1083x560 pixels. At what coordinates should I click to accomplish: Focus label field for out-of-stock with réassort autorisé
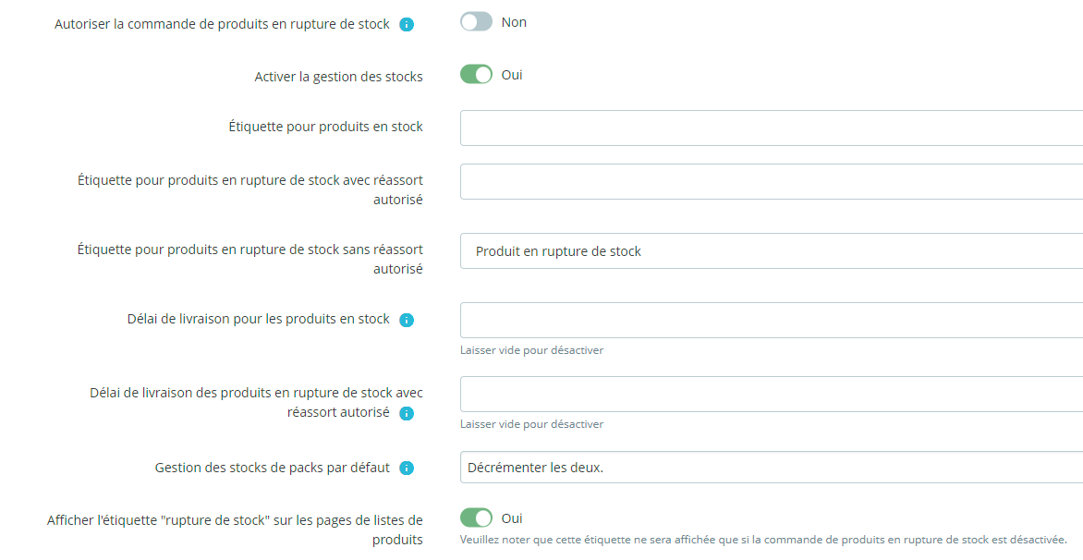pyautogui.click(x=771, y=181)
